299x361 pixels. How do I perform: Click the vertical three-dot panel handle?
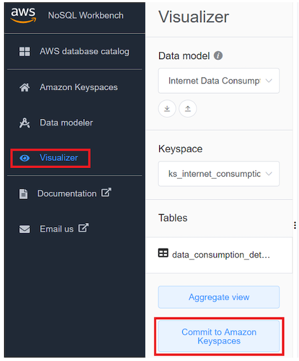pos(295,225)
